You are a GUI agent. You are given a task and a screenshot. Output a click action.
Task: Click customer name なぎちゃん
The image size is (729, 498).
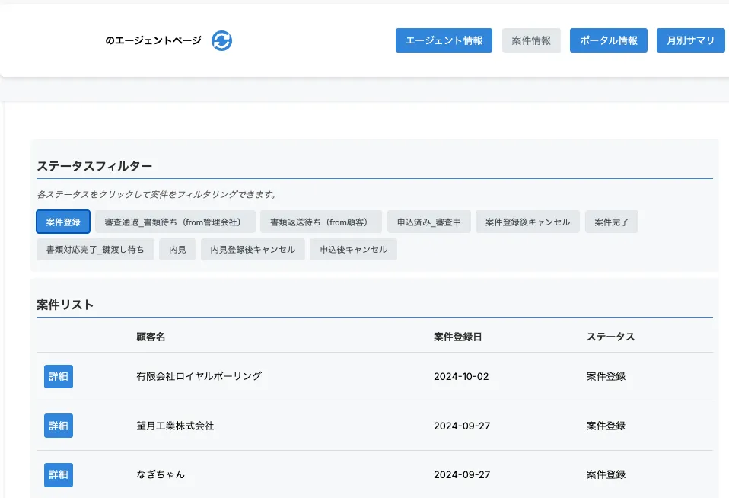click(161, 474)
